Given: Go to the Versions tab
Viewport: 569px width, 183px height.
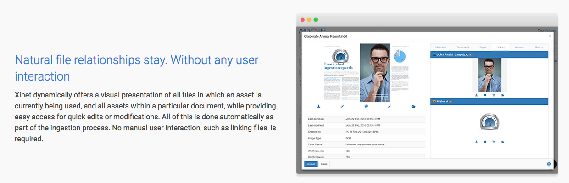Looking at the screenshot, I should (x=519, y=47).
